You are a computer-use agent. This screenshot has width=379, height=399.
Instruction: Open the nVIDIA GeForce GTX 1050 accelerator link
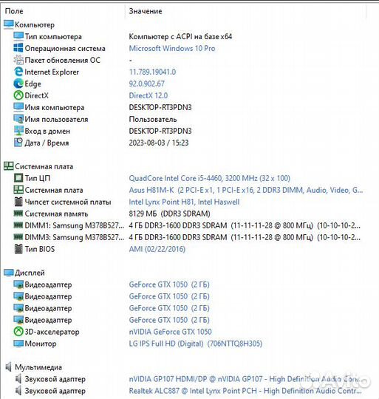pos(170,332)
